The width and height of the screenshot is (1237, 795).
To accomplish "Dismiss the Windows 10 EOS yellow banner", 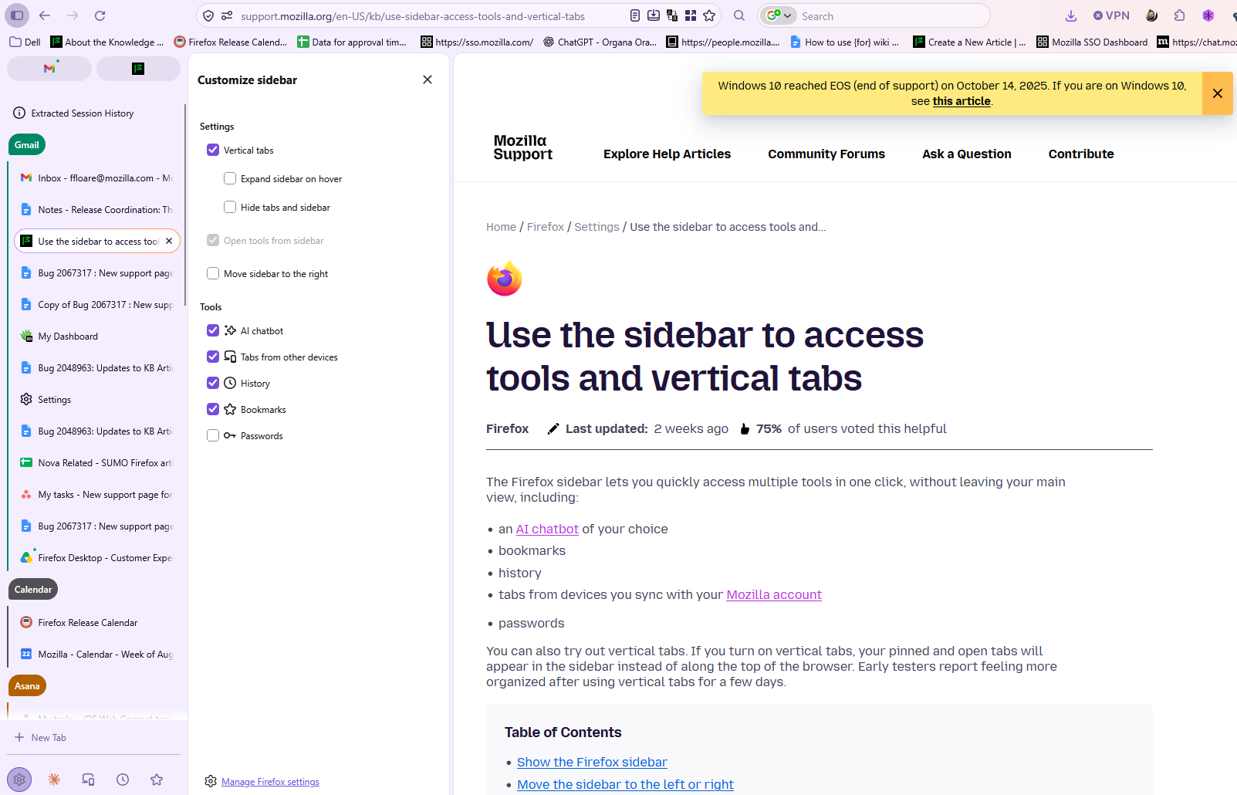I will pos(1218,93).
